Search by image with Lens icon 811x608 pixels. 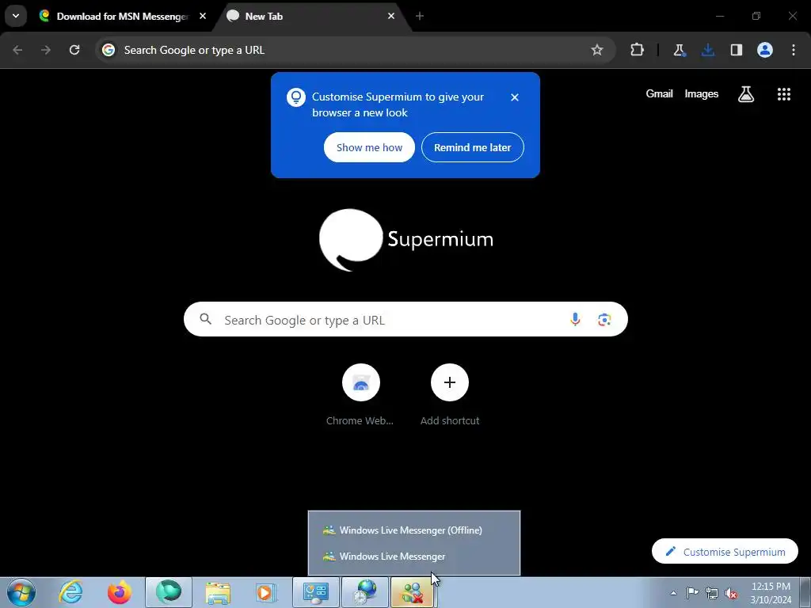point(604,320)
